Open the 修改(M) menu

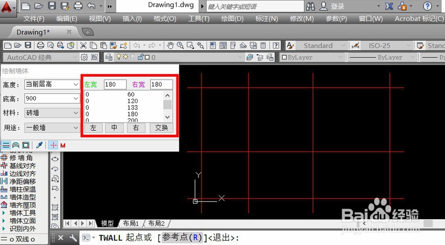click(x=301, y=19)
